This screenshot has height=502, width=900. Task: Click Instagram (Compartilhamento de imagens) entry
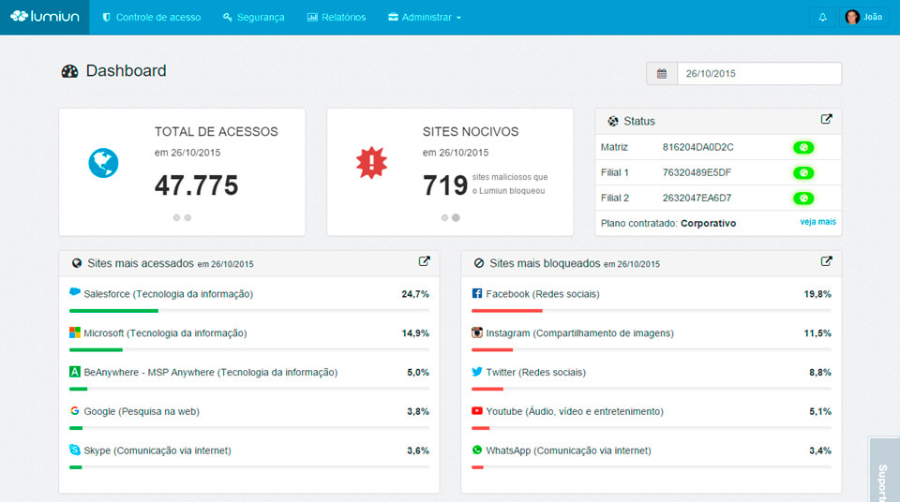[x=579, y=332]
